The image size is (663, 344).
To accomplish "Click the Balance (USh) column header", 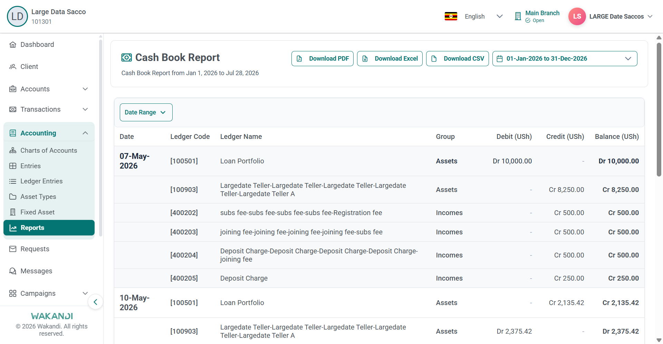I will [x=617, y=136].
